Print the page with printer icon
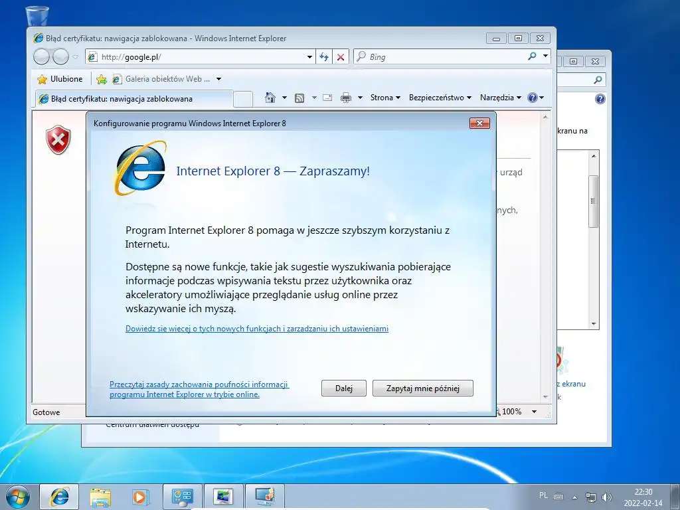Screen dimensions: 680x510 pos(345,98)
